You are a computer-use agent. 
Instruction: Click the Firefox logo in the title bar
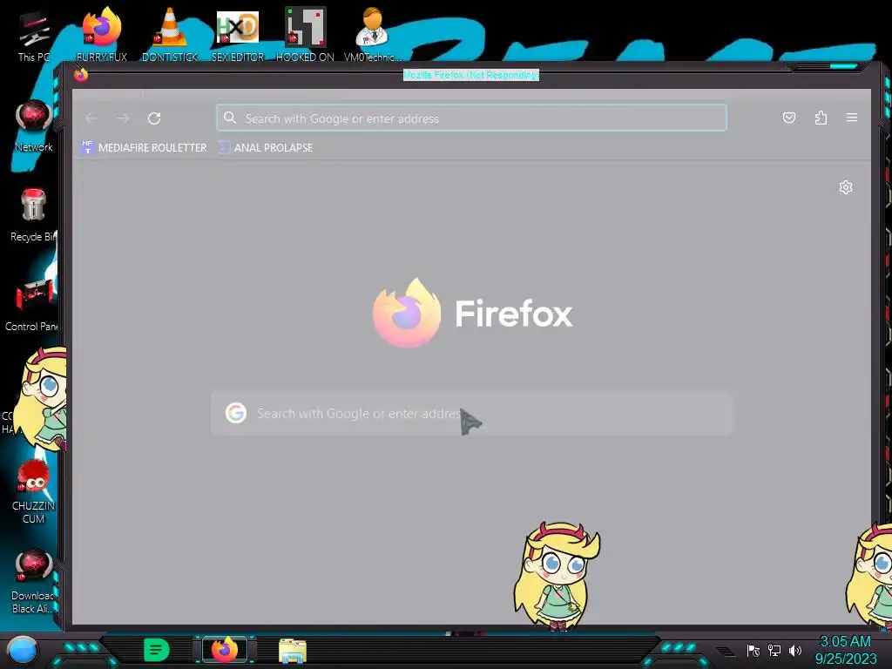pyautogui.click(x=81, y=75)
